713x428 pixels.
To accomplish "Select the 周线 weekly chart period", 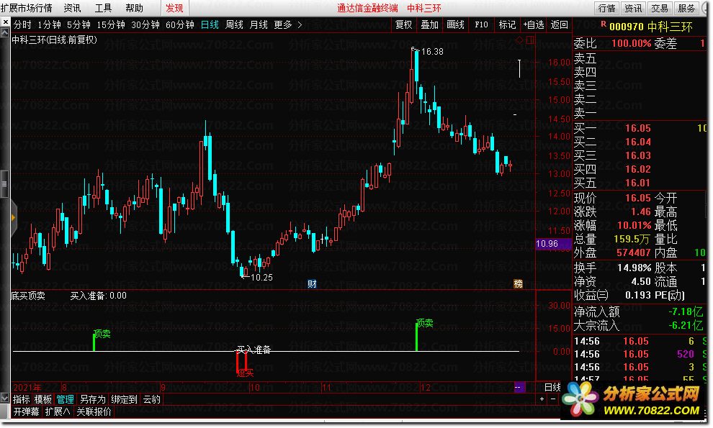I will coord(234,24).
